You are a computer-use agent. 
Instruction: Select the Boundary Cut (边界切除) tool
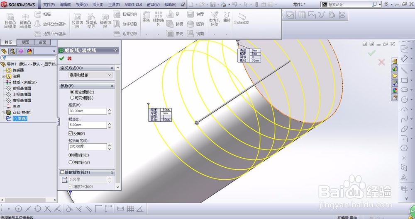pyautogui.click(x=125, y=34)
